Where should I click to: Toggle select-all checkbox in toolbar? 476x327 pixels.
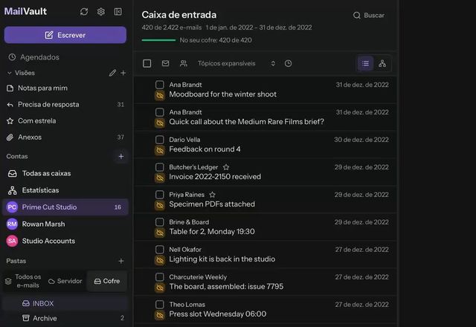[x=147, y=63]
